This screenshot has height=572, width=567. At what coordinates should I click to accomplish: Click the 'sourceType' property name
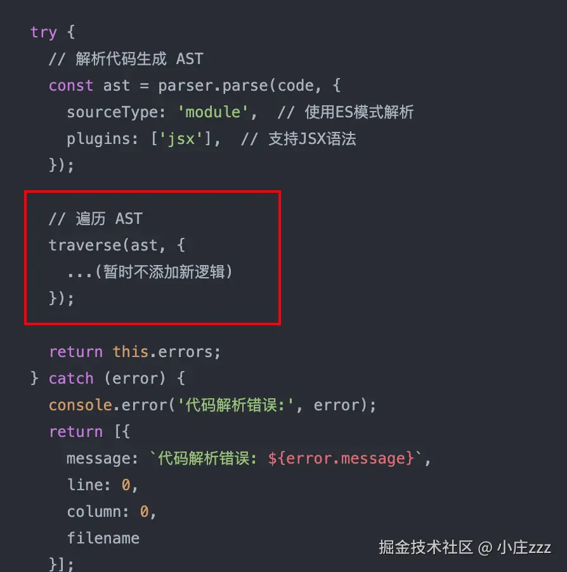pyautogui.click(x=112, y=112)
